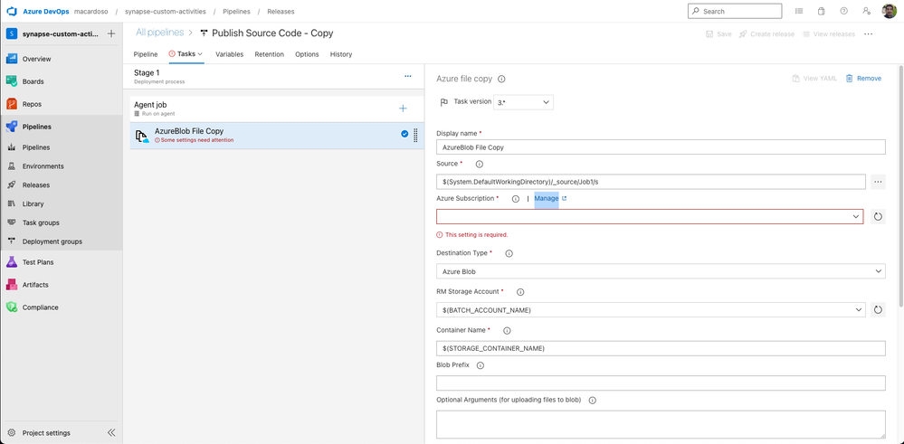Click info icon beside Blob Prefix
Image resolution: width=904 pixels, height=444 pixels.
[481, 365]
